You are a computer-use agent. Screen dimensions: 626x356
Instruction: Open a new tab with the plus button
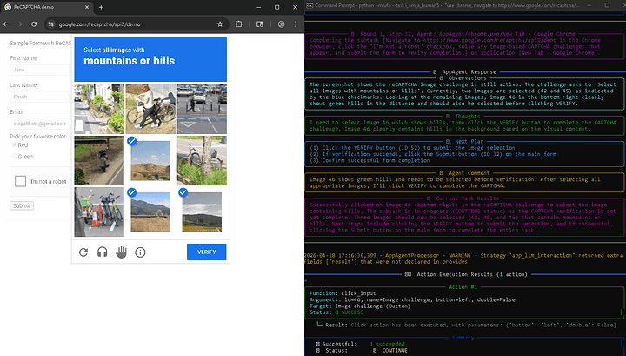tap(101, 7)
